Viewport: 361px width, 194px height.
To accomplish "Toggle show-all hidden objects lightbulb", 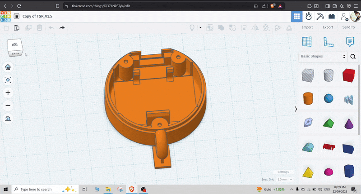I will pos(192,28).
